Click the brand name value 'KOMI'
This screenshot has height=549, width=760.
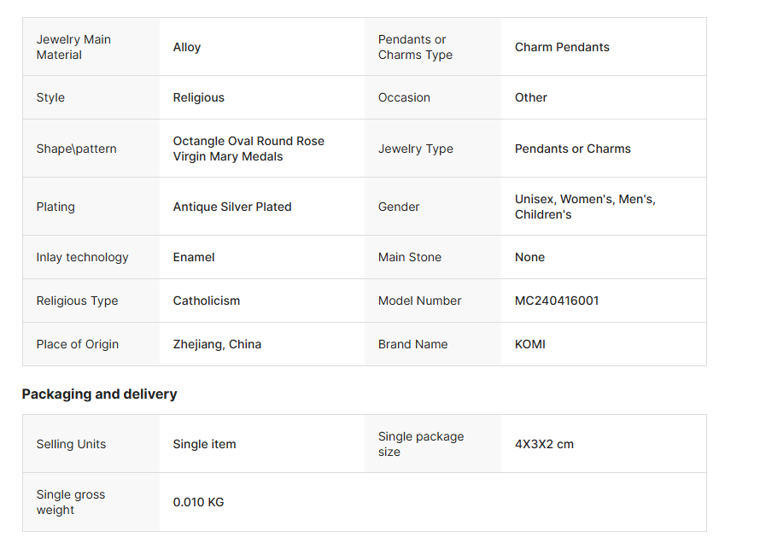[529, 344]
